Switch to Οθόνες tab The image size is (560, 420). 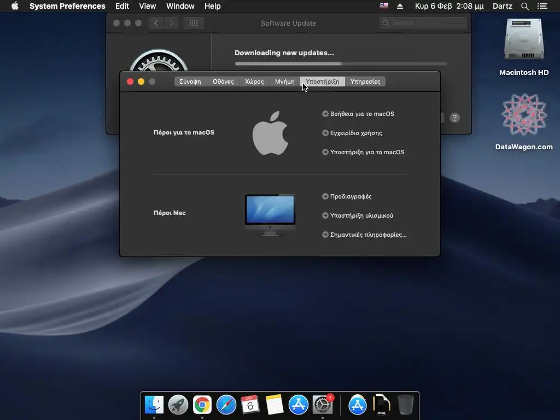coord(223,81)
